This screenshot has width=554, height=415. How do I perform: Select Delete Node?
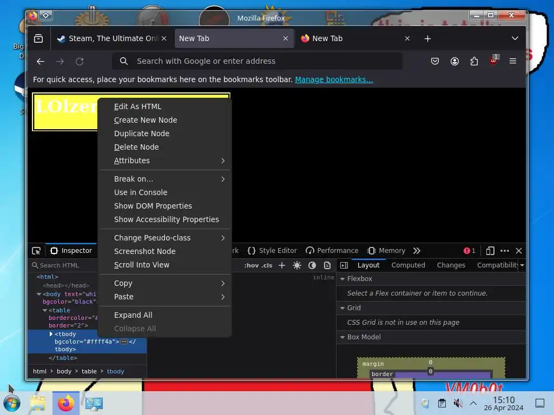(x=165, y=147)
